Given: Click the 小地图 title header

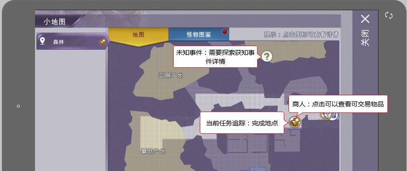Looking at the screenshot, I should click(55, 22).
